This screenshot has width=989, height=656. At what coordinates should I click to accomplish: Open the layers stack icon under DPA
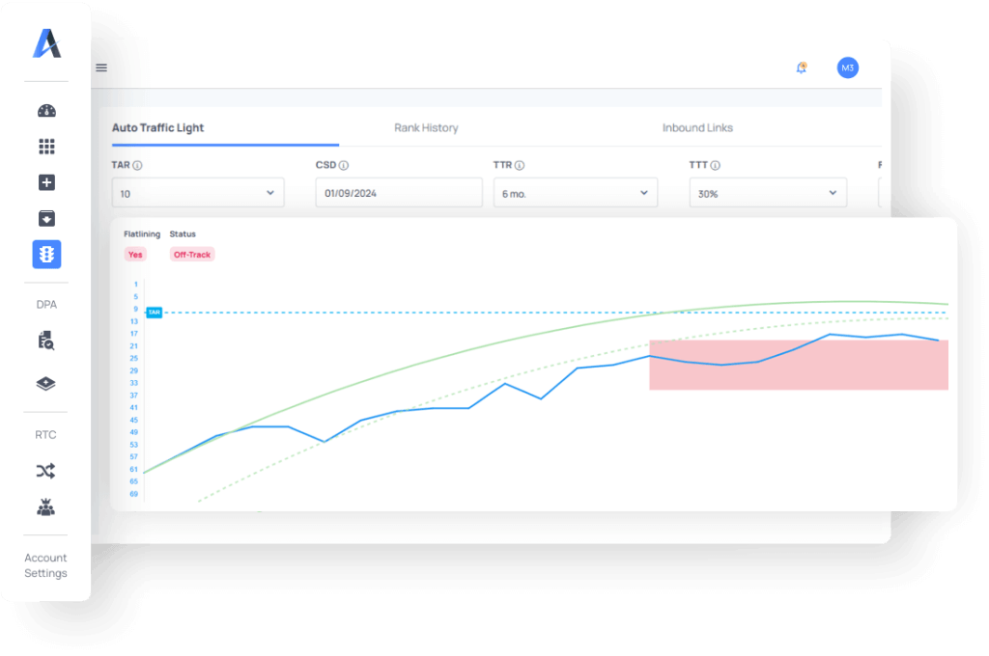(46, 383)
